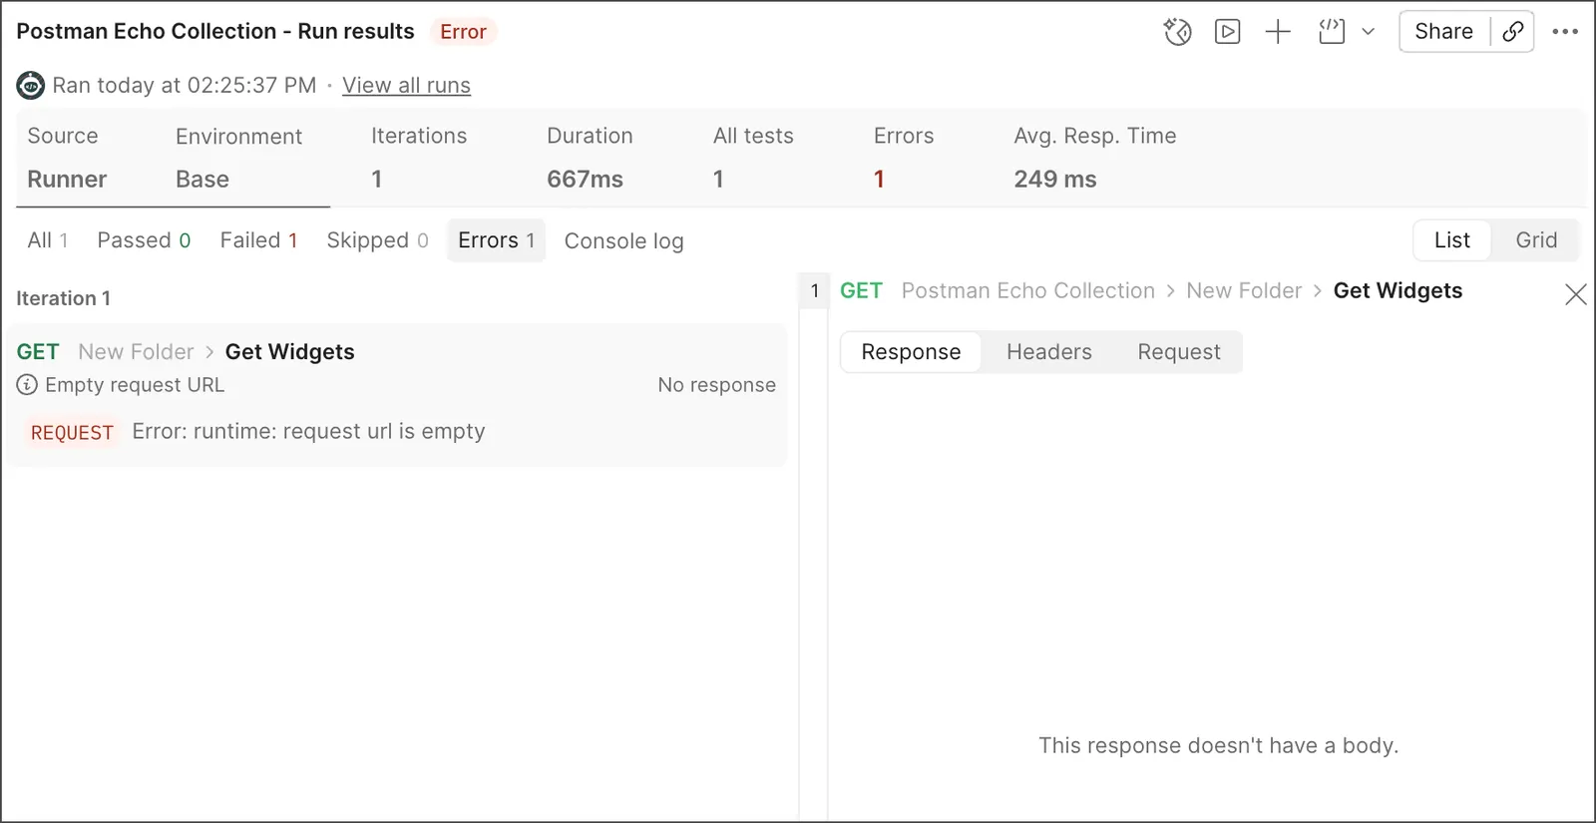Screen dimensions: 1596x823
Task: Click the Base environment value
Action: (x=202, y=180)
